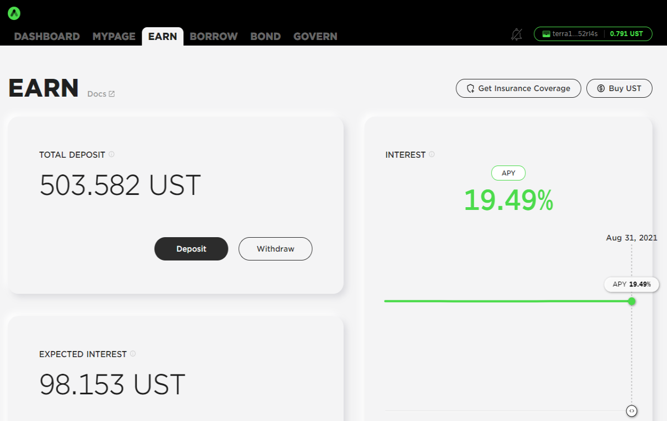Click Get Insurance Coverage button
The height and width of the screenshot is (421, 667).
519,88
